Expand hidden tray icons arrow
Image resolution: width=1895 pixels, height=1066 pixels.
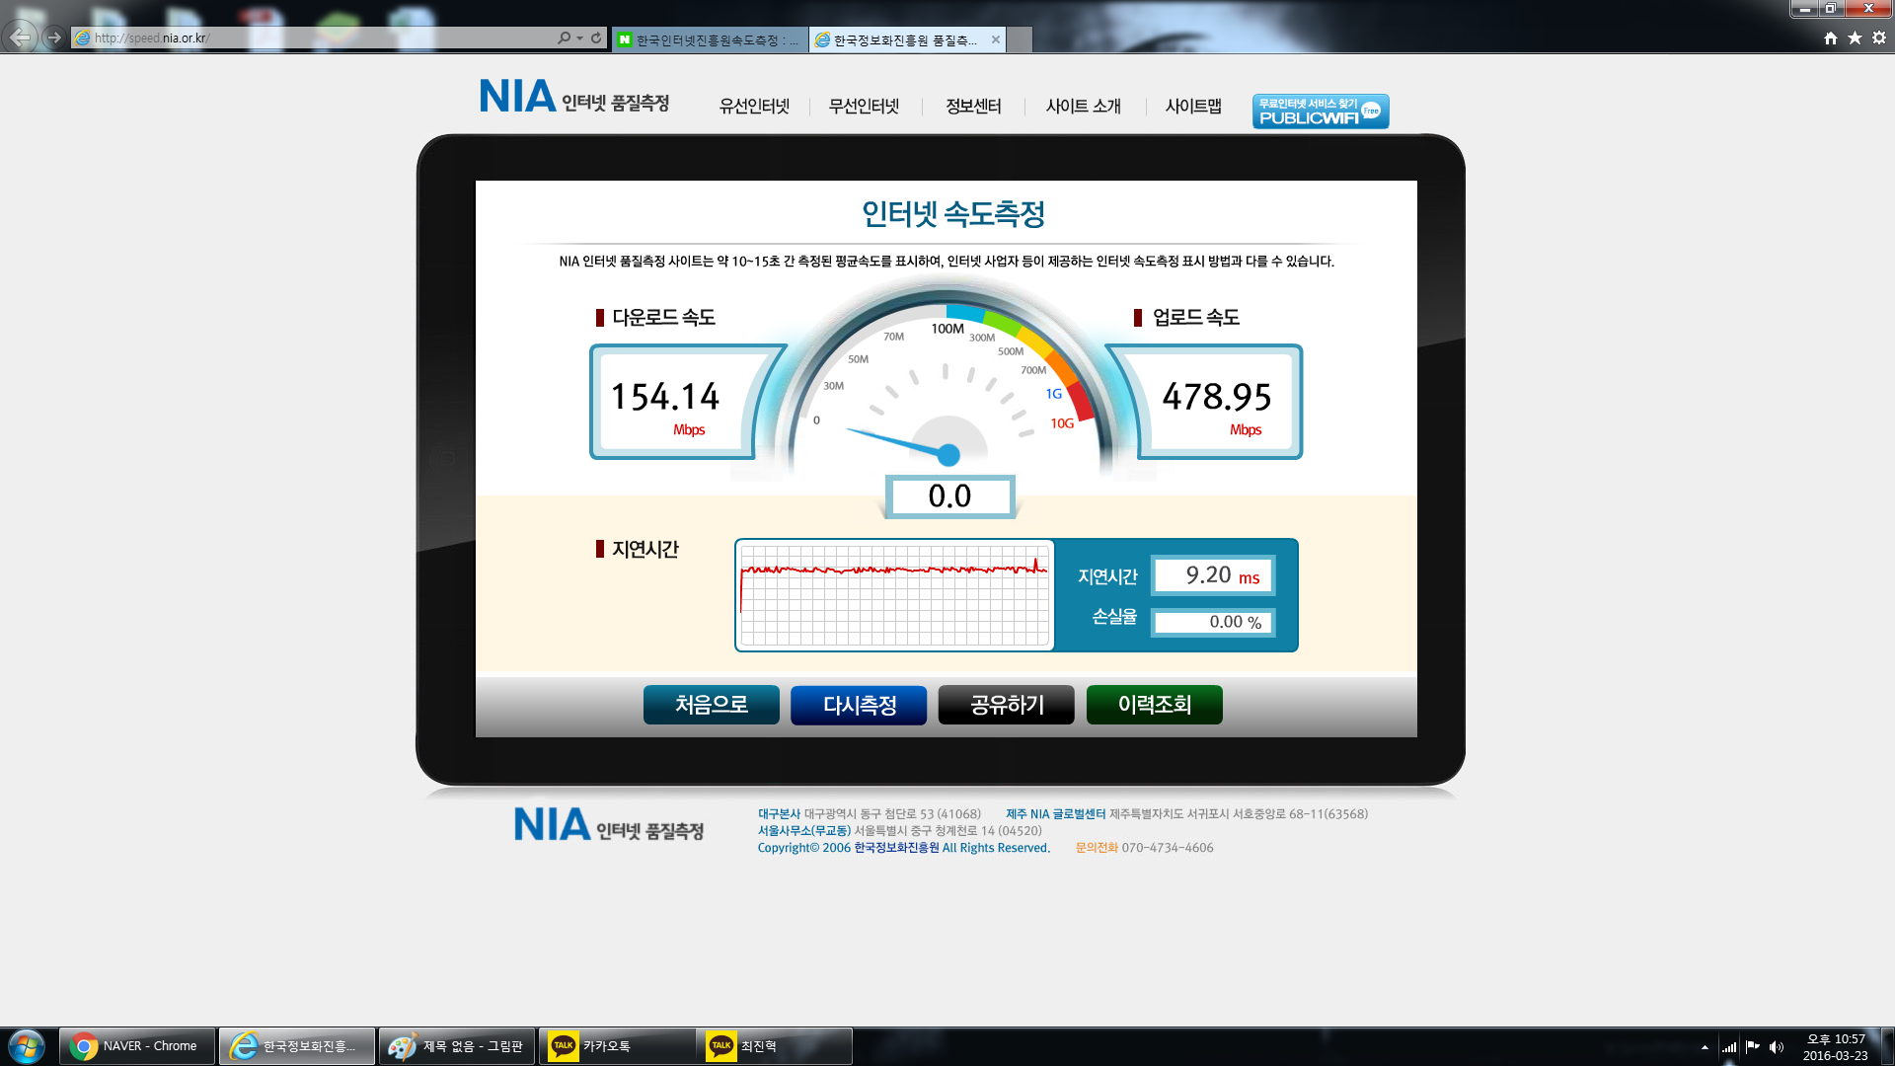coord(1705,1047)
